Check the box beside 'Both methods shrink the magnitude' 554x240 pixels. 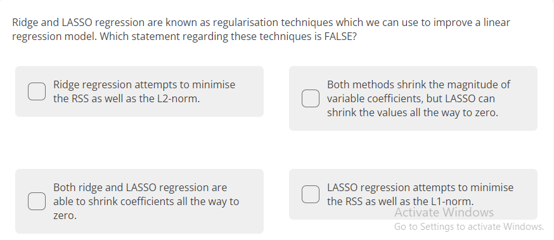pyautogui.click(x=311, y=98)
